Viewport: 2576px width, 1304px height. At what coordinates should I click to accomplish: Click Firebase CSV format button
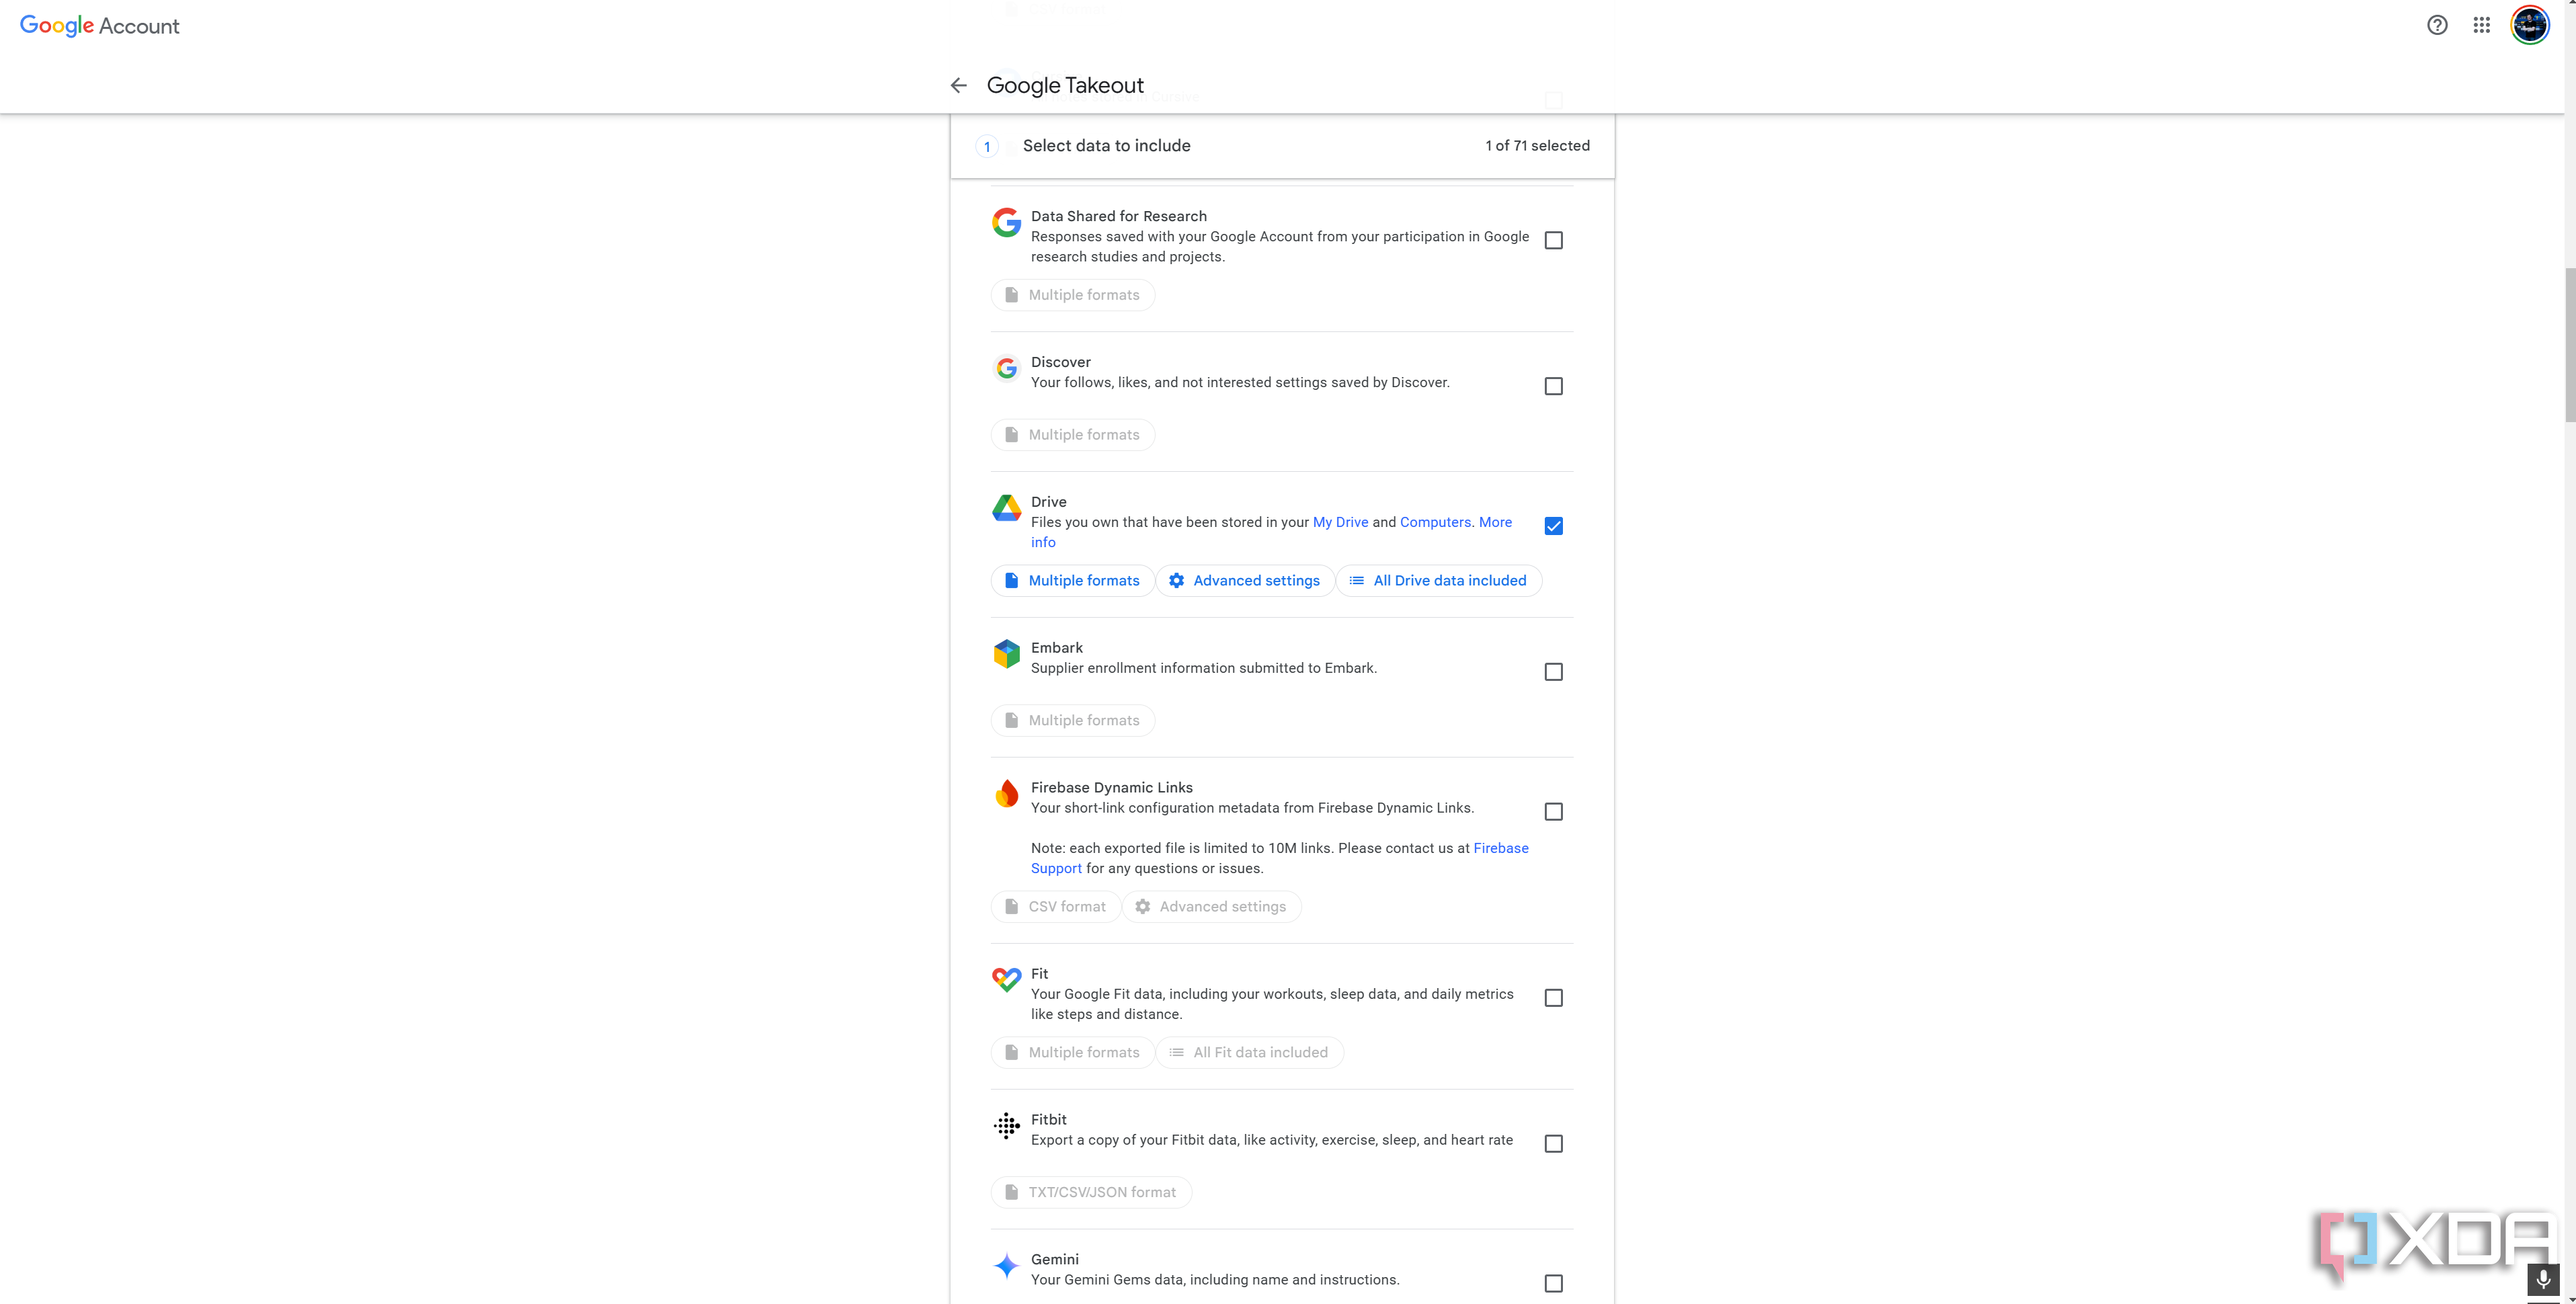click(1056, 907)
